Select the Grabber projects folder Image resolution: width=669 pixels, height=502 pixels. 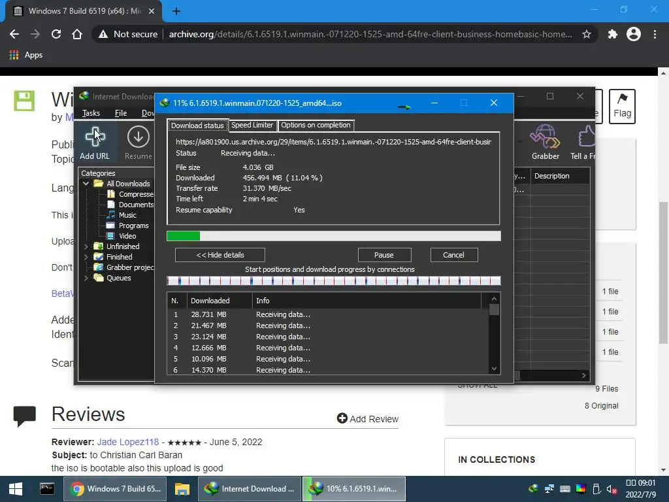point(130,267)
